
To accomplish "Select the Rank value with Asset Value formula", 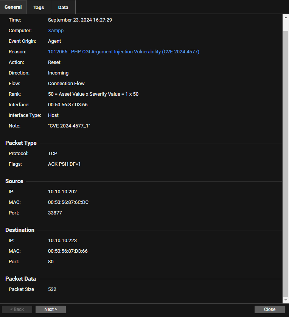I will [x=93, y=94].
